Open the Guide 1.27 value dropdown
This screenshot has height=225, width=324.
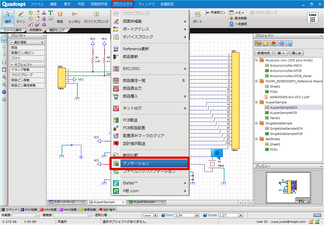[x=241, y=215]
